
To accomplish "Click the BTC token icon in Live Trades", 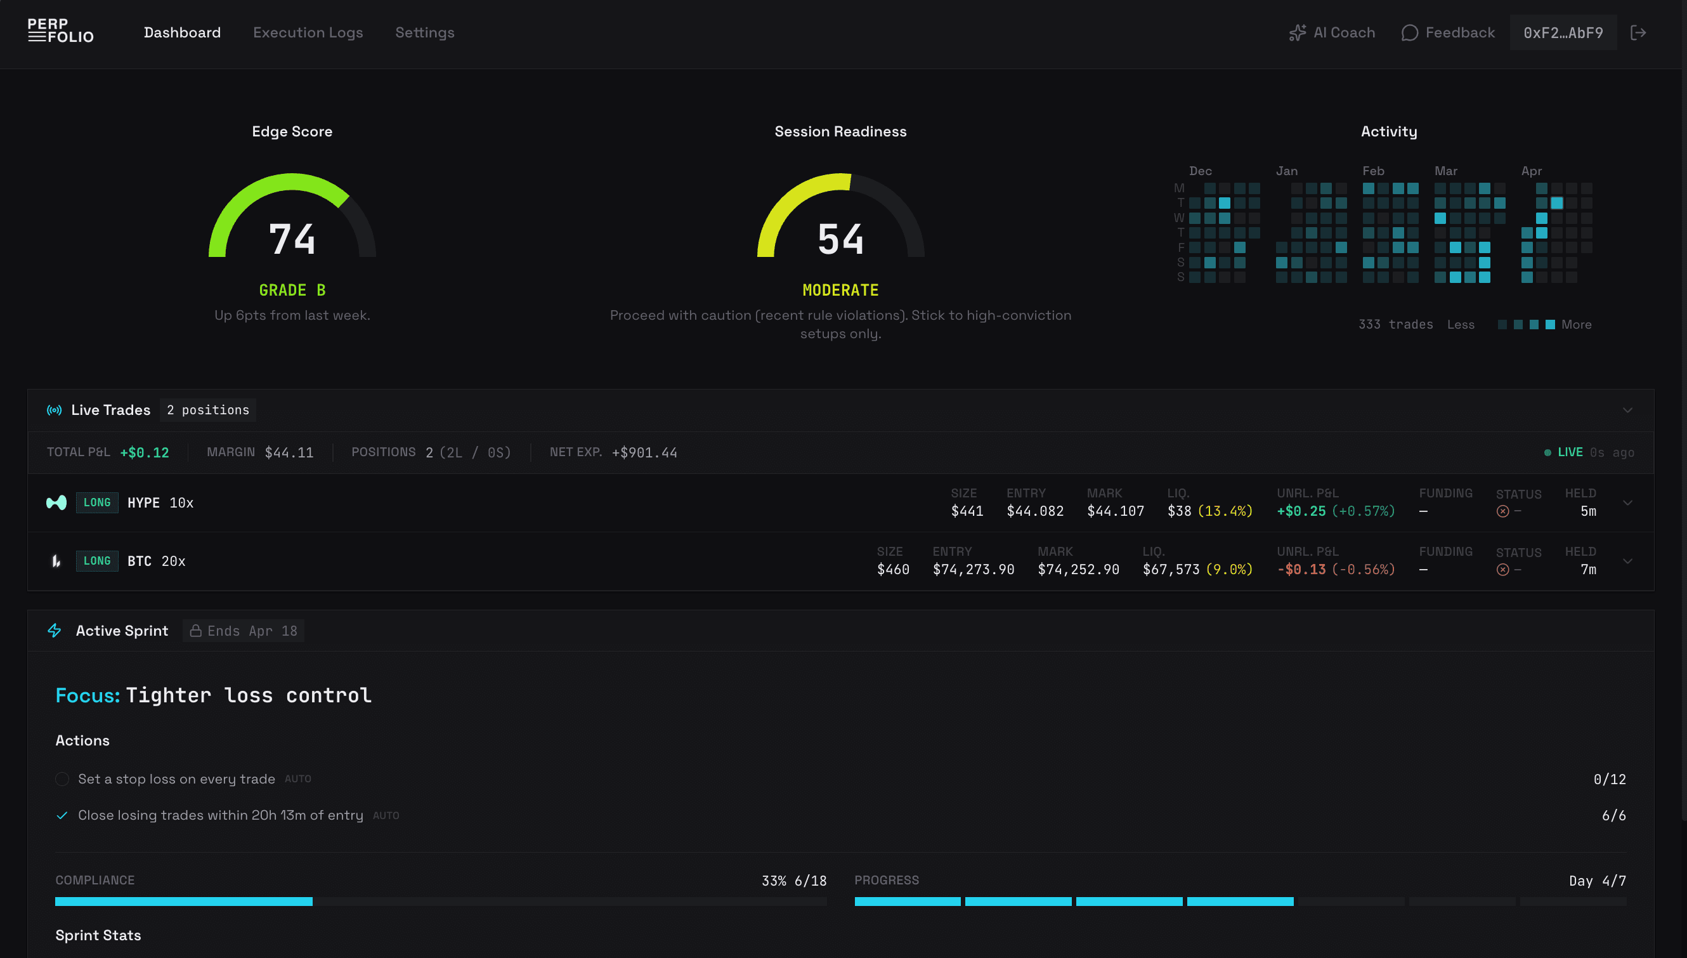I will (56, 561).
